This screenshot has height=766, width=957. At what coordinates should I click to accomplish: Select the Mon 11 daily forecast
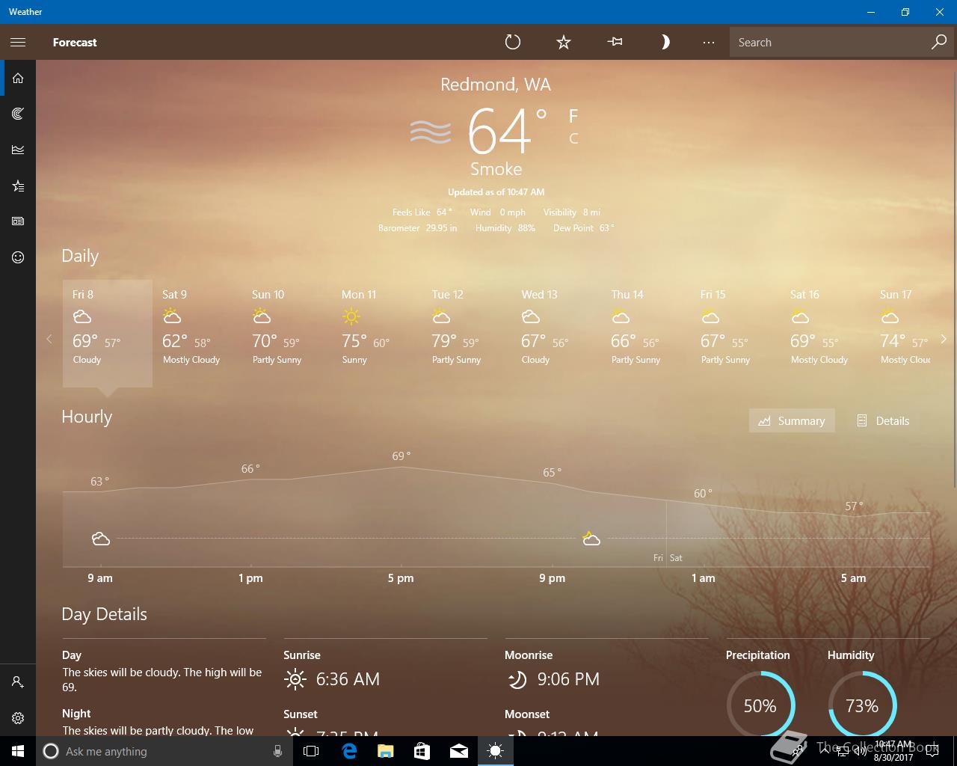[x=377, y=333]
